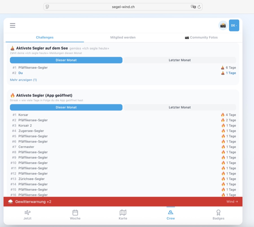Select Korsair 2 at rank #3
Viewport: 254px width, 227px height.
click(25, 126)
